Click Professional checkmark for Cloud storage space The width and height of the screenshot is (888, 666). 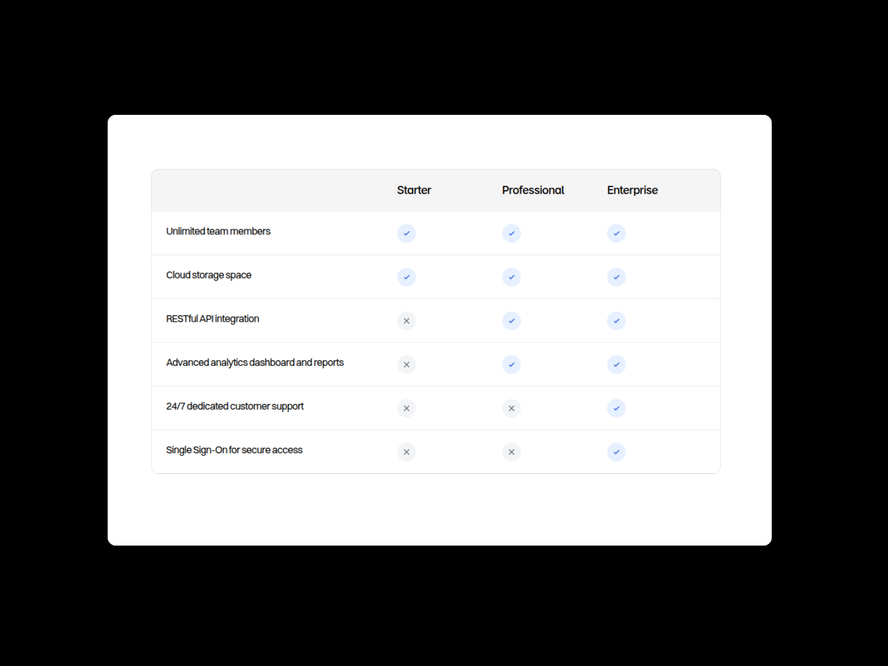tap(511, 277)
